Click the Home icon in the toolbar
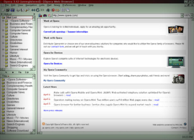This screenshot has height=140, width=194. click(48, 10)
